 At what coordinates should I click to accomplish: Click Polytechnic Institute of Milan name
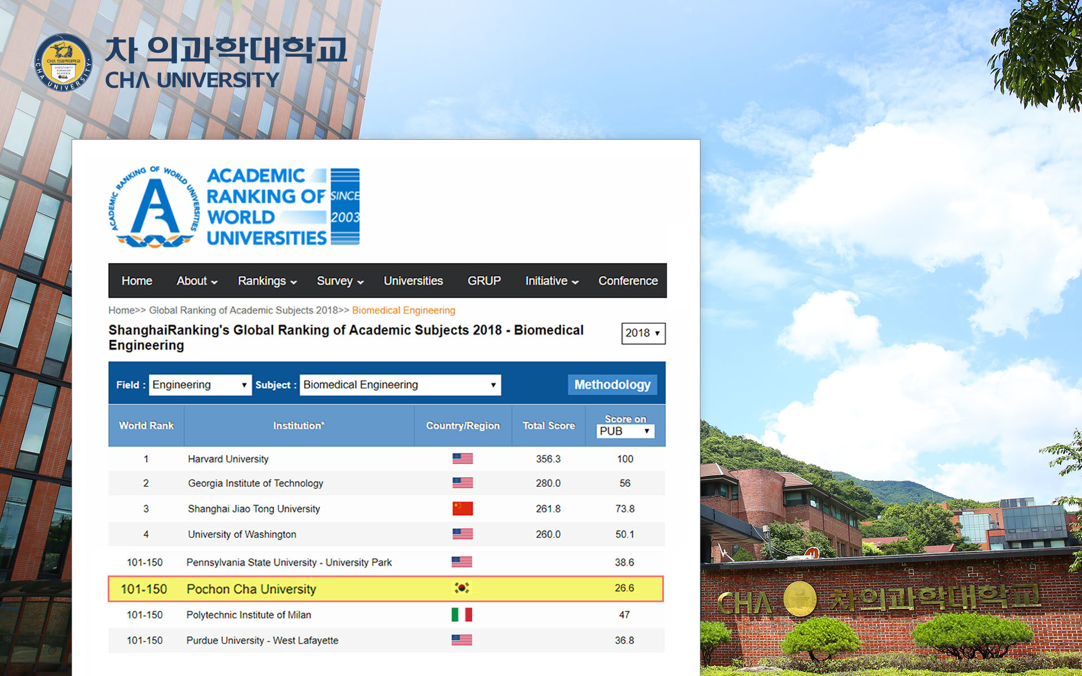tap(249, 615)
